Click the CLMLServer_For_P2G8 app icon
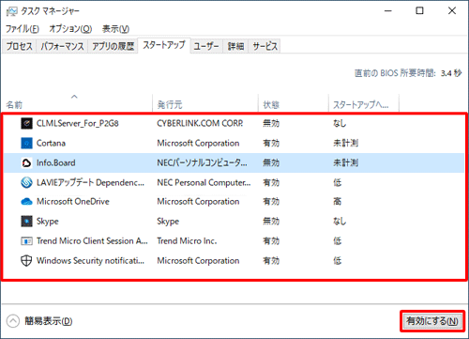The width and height of the screenshot is (469, 339). click(x=26, y=123)
